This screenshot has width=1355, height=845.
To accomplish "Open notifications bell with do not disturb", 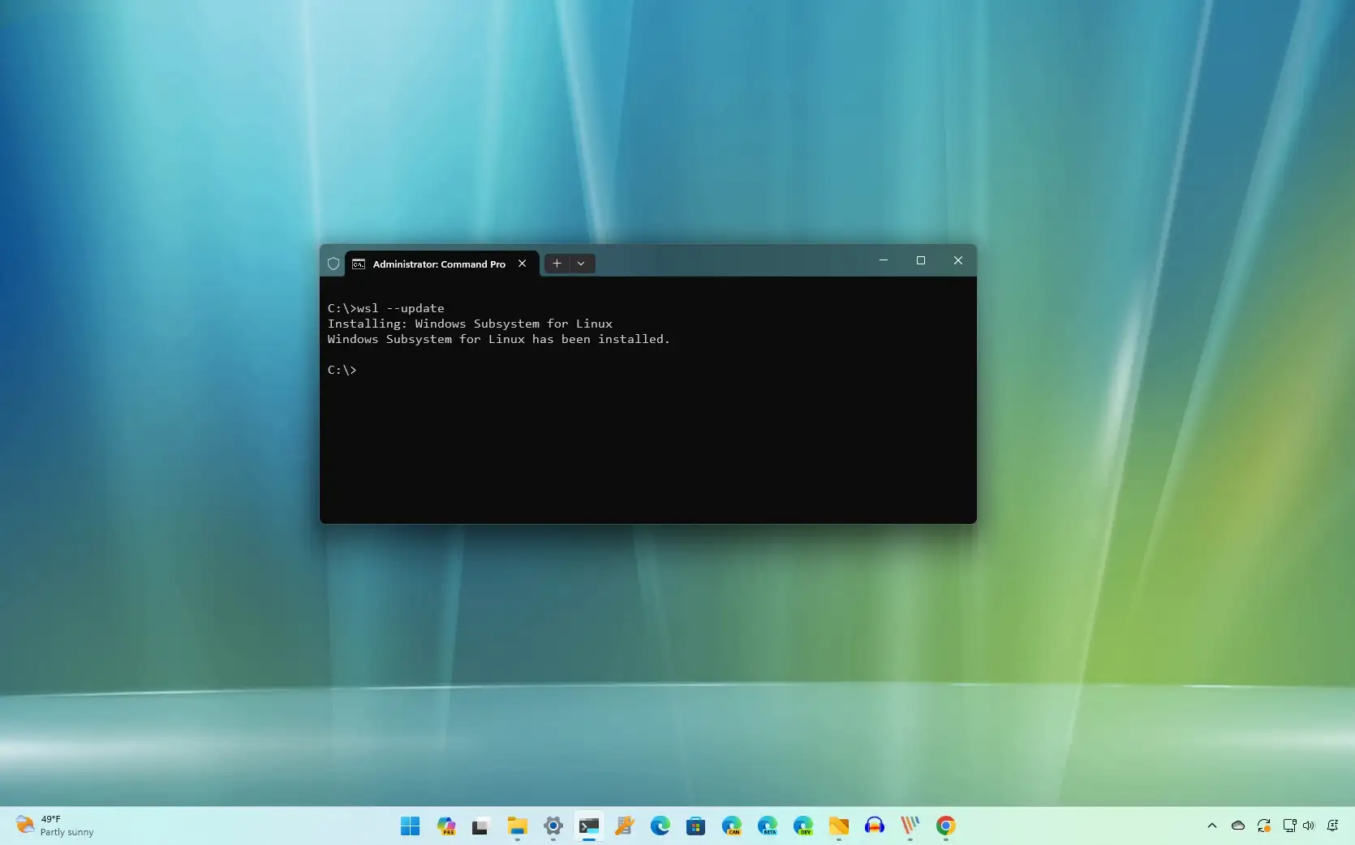I will tap(1332, 826).
